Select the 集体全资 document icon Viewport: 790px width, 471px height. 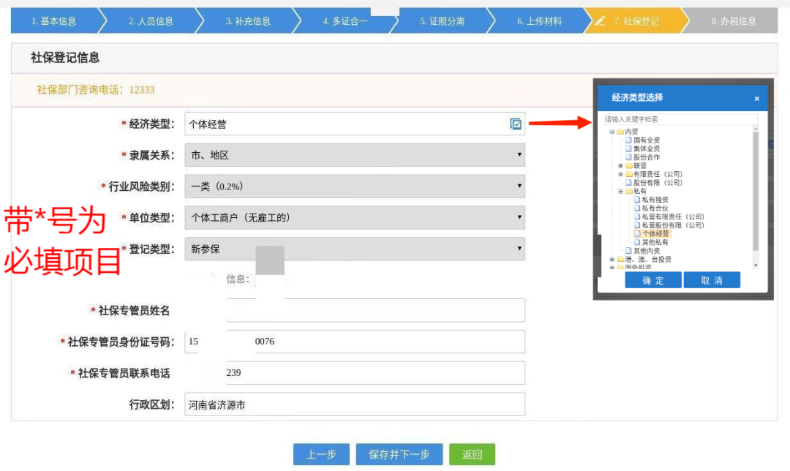pos(627,147)
